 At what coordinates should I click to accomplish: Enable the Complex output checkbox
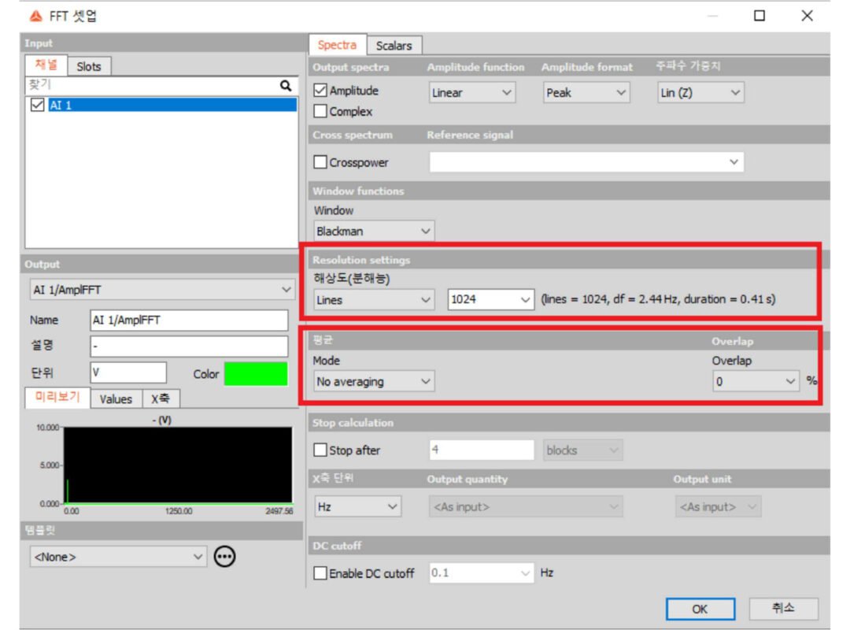320,111
